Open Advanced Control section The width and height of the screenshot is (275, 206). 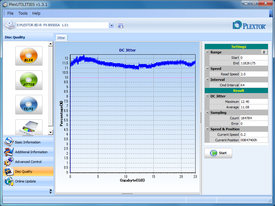pos(28,162)
